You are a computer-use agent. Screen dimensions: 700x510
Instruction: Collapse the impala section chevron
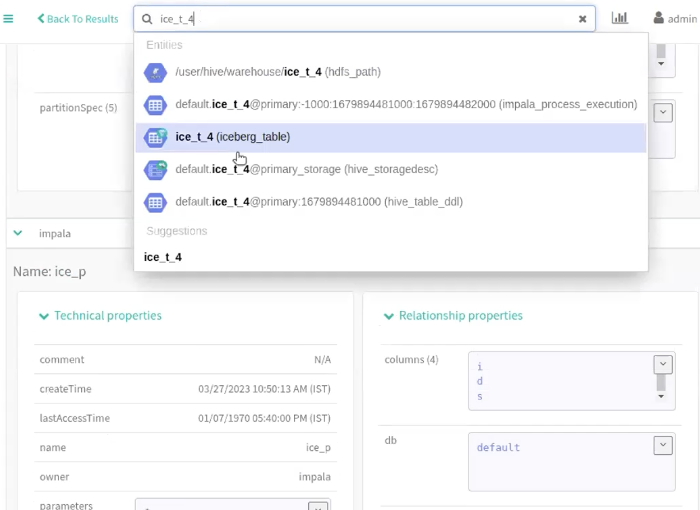[x=18, y=233]
